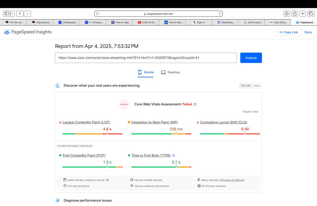
Task: Open the Chrome UX Report link
Action: (x=232, y=180)
